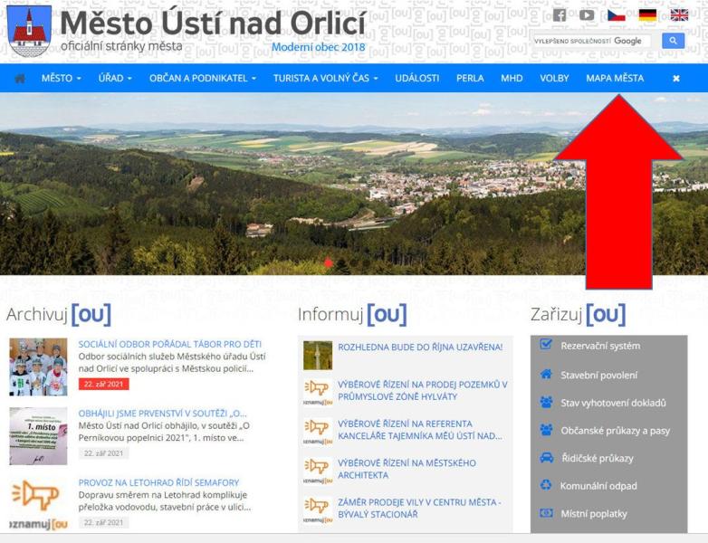Viewport: 708px width, 543px height.
Task: Click the red slider marker on banner
Action: [x=328, y=263]
